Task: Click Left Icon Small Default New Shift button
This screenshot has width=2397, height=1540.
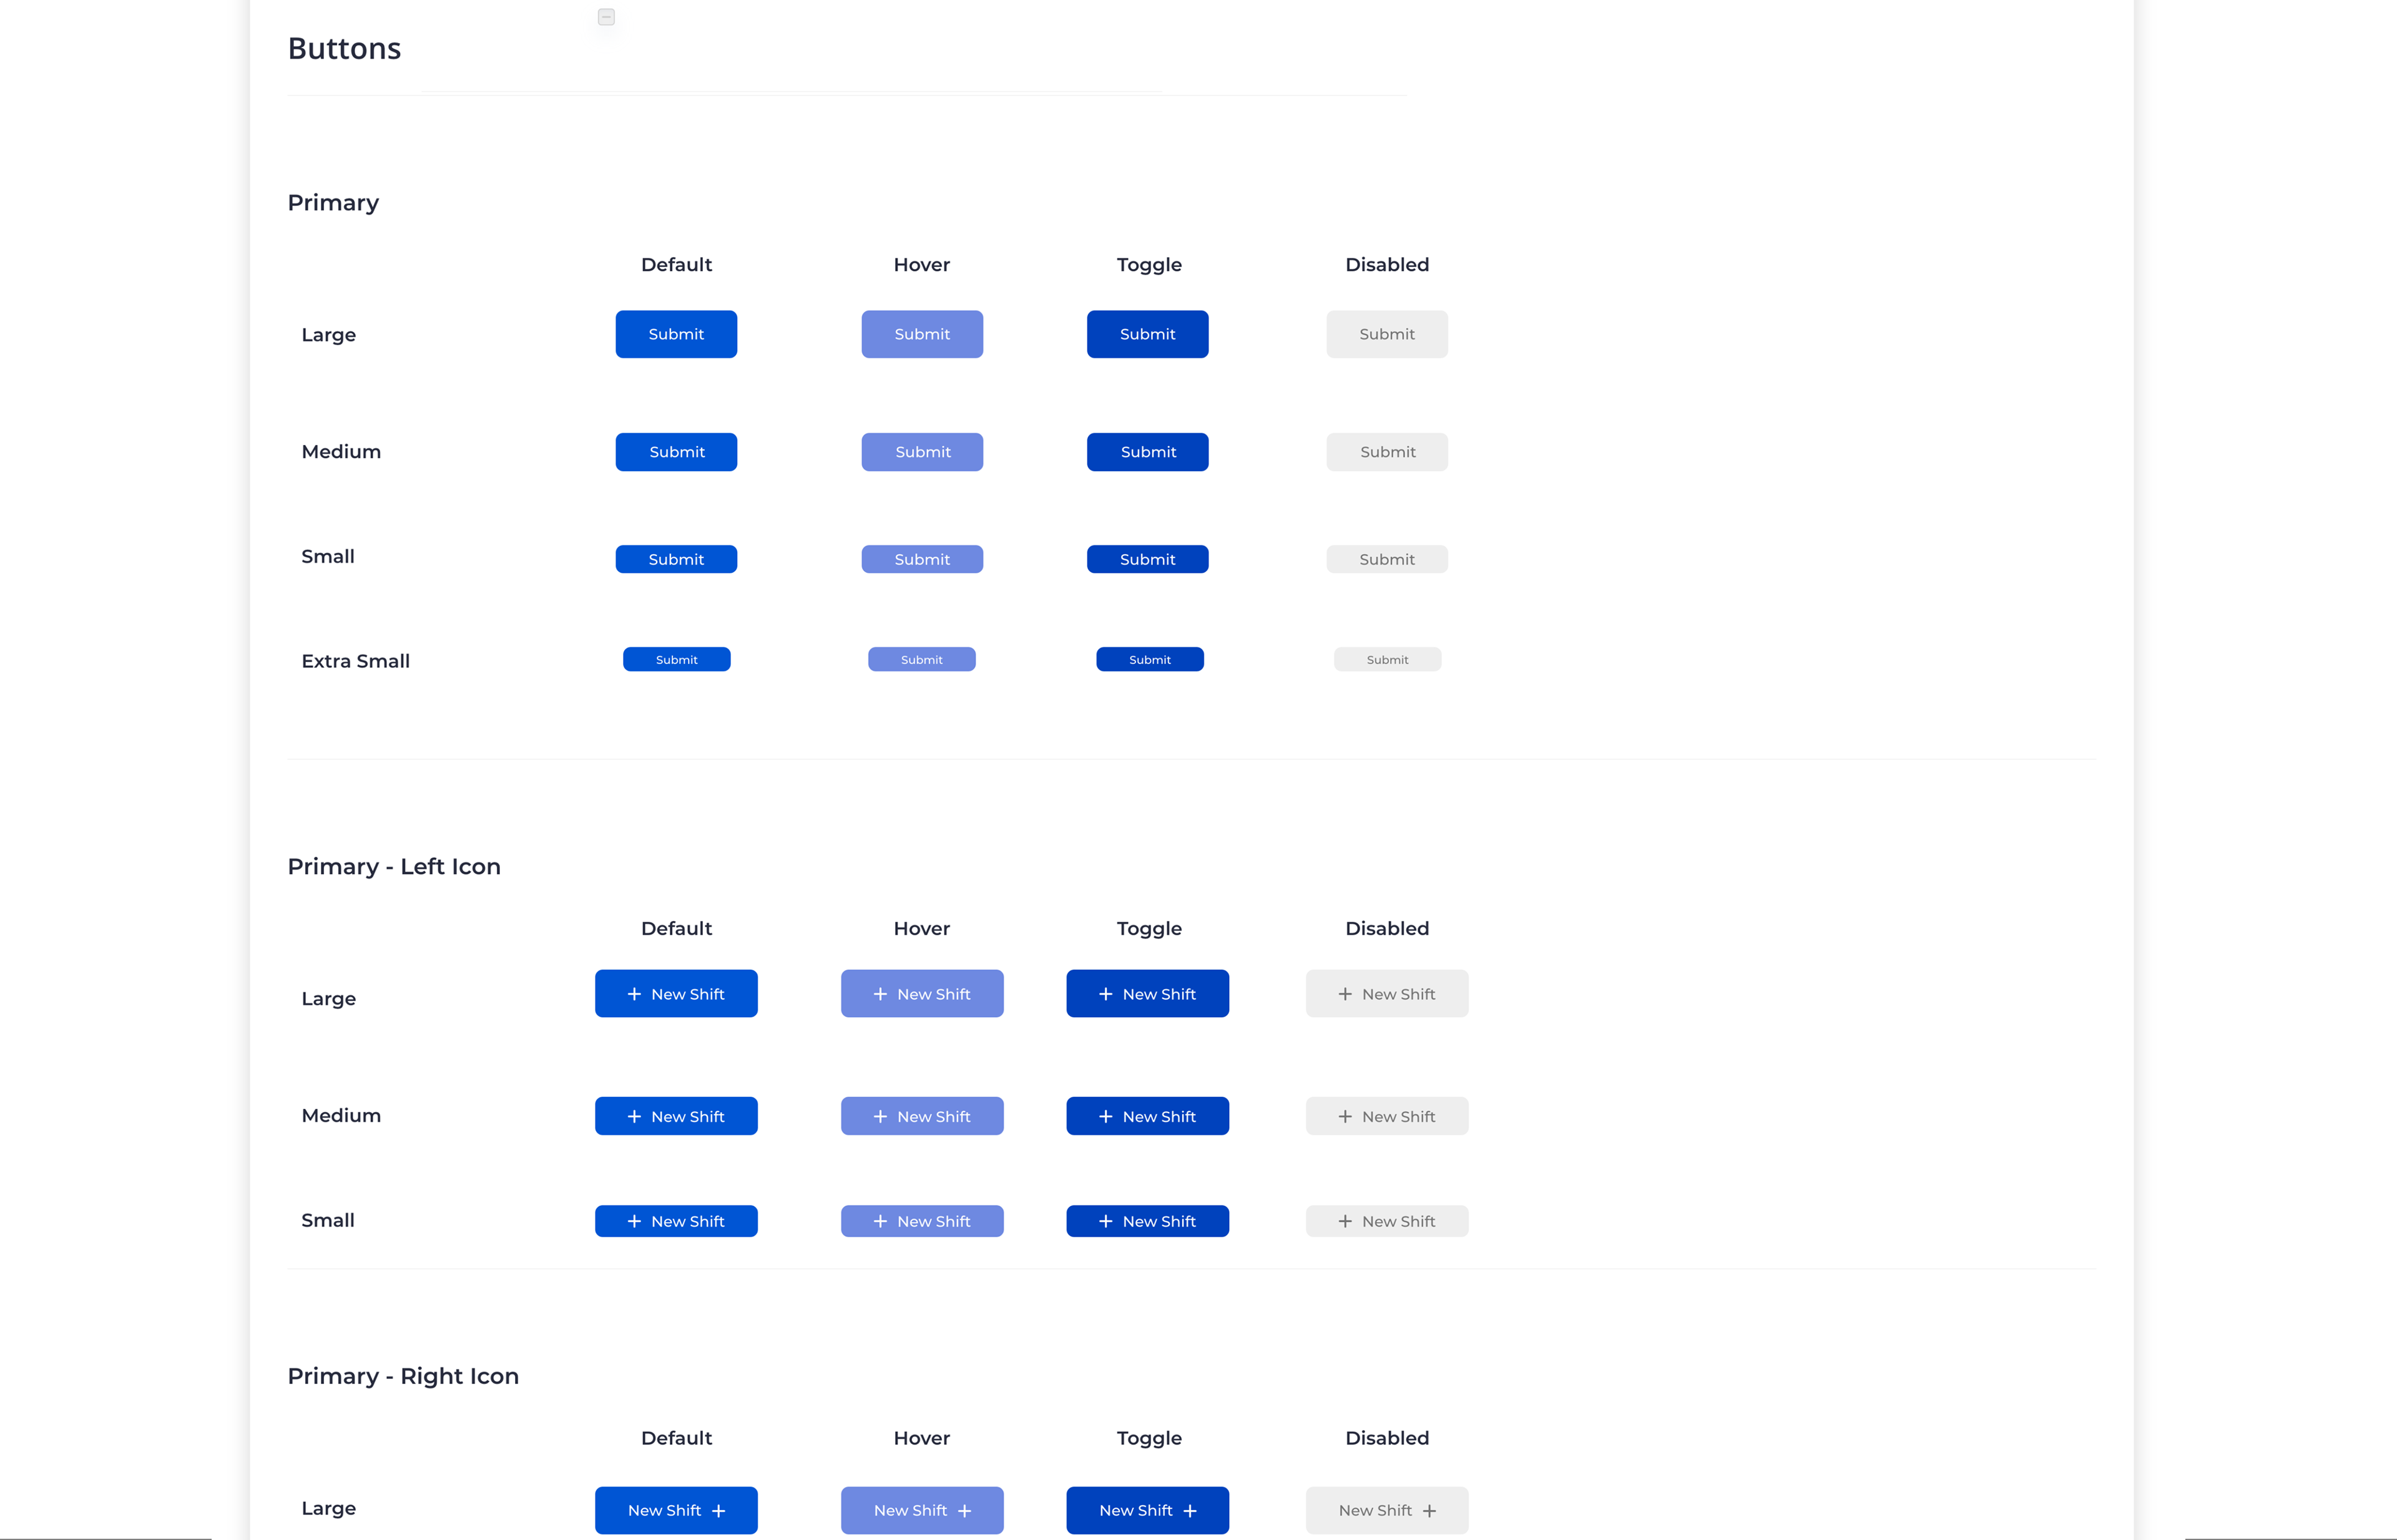Action: pos(676,1221)
